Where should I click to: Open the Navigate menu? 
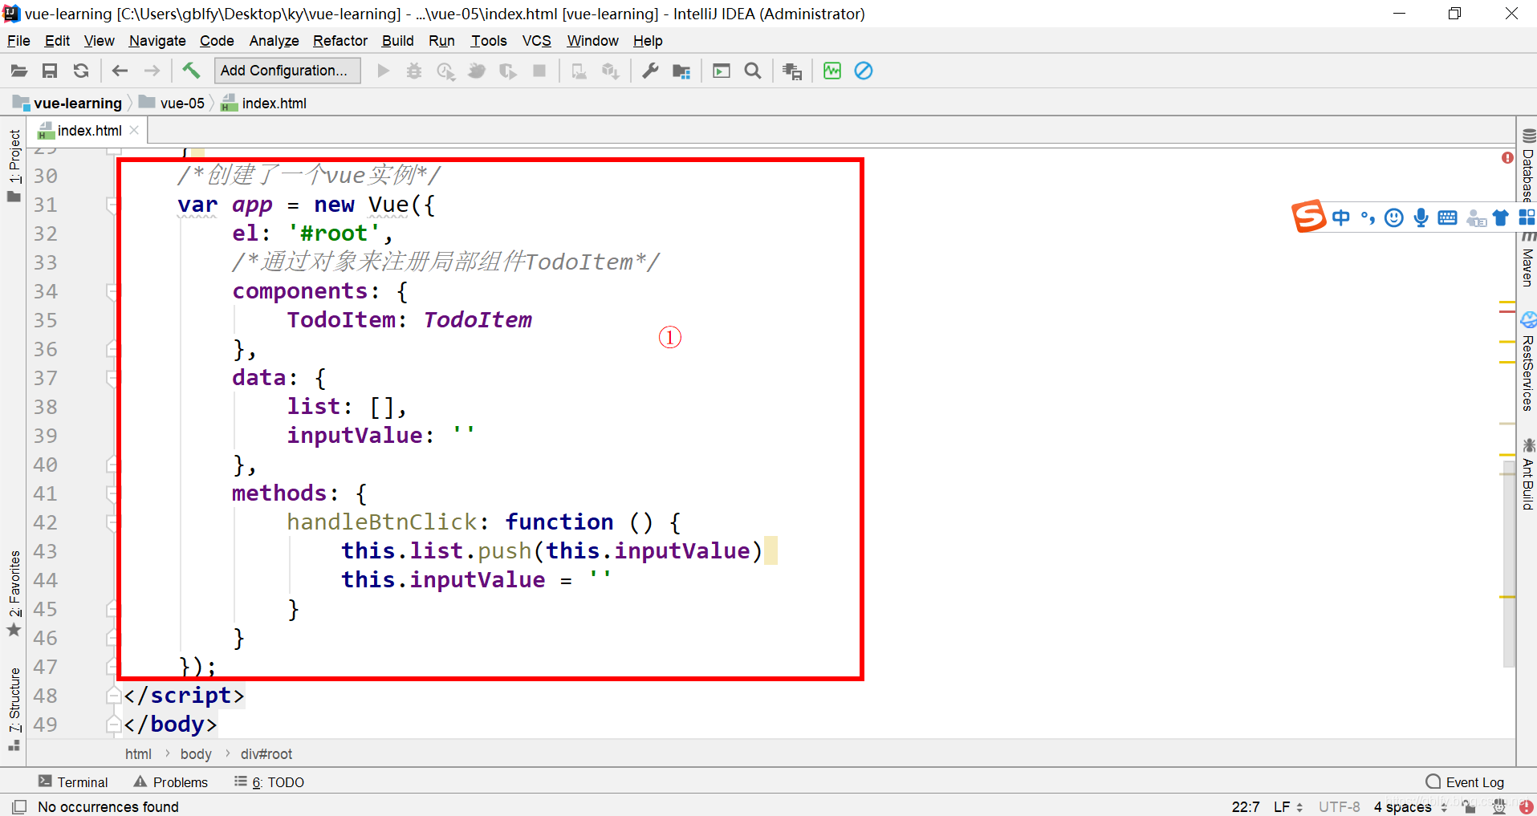click(157, 41)
